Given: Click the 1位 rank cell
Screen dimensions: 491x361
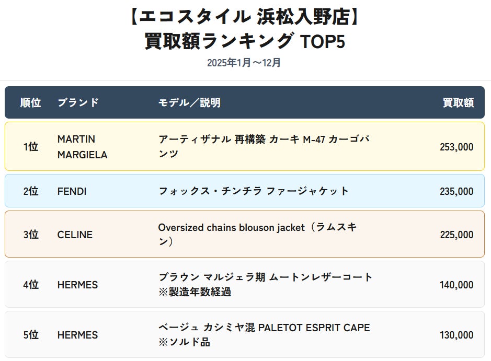Looking at the screenshot, I should pos(31,147).
